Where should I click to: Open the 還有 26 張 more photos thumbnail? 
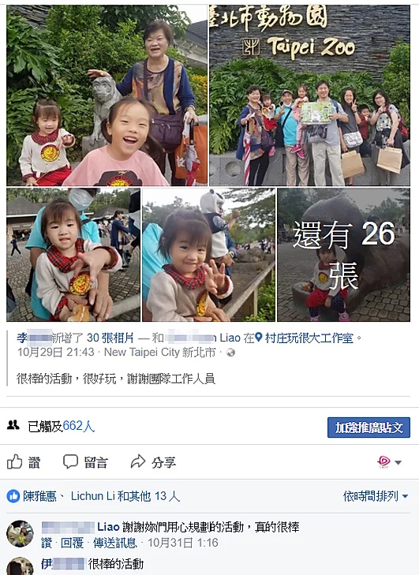point(343,255)
